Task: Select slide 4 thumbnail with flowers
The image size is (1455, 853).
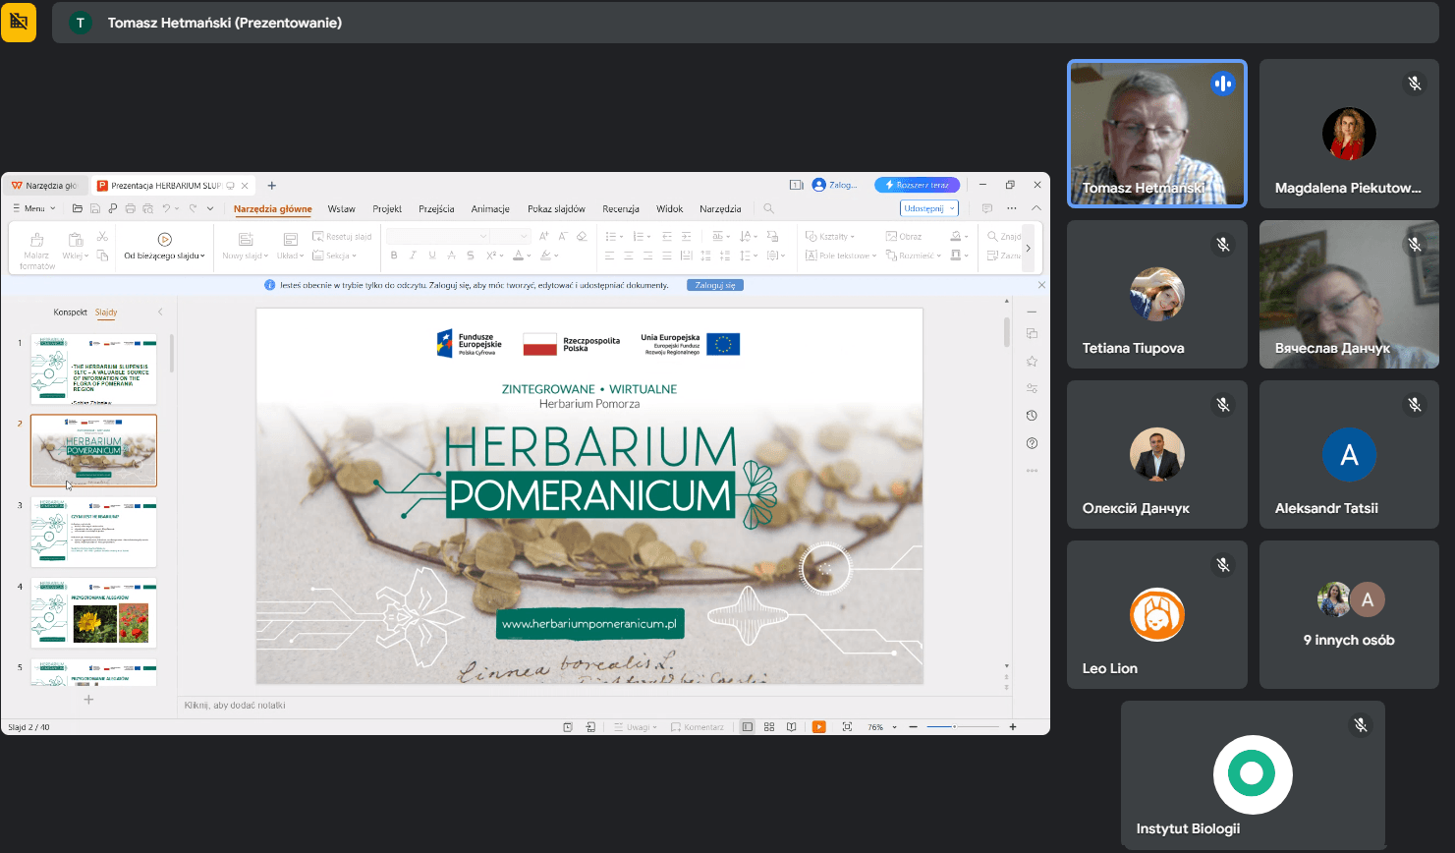Action: point(94,613)
